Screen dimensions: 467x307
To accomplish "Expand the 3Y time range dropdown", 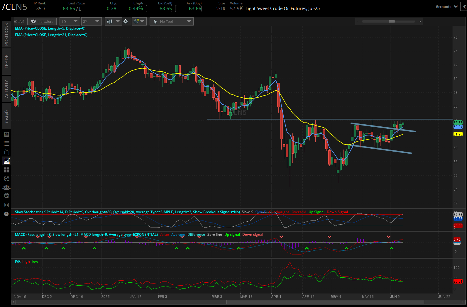I will pyautogui.click(x=91, y=21).
